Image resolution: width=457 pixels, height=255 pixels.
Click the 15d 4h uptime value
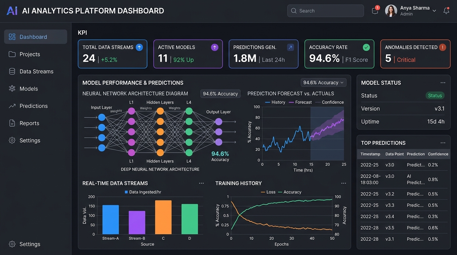(436, 122)
